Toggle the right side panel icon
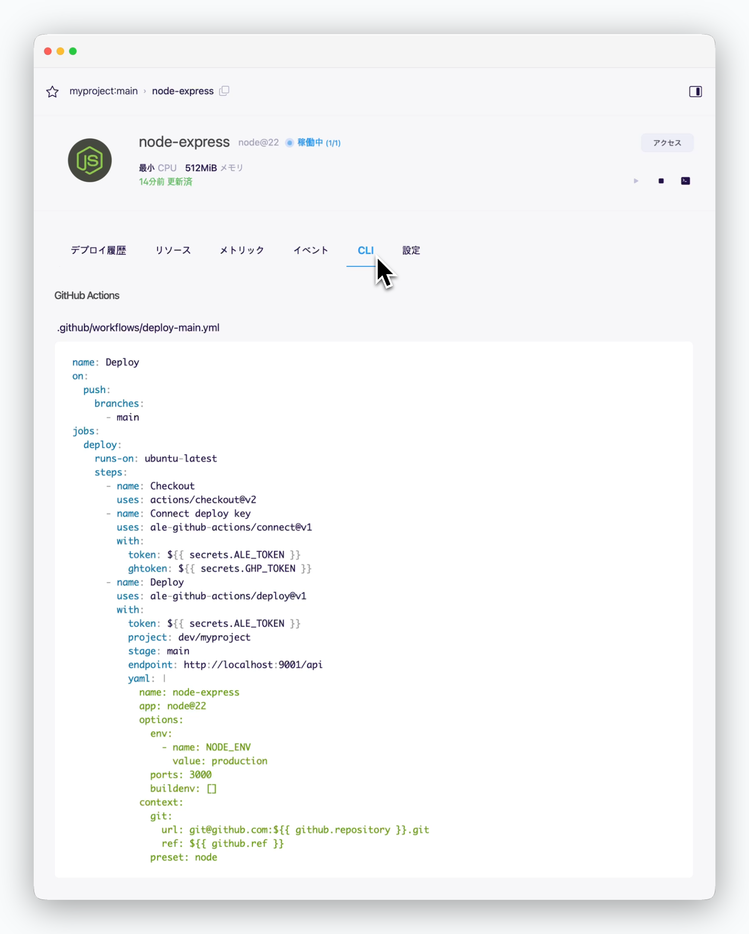Image resolution: width=749 pixels, height=934 pixels. (x=695, y=91)
